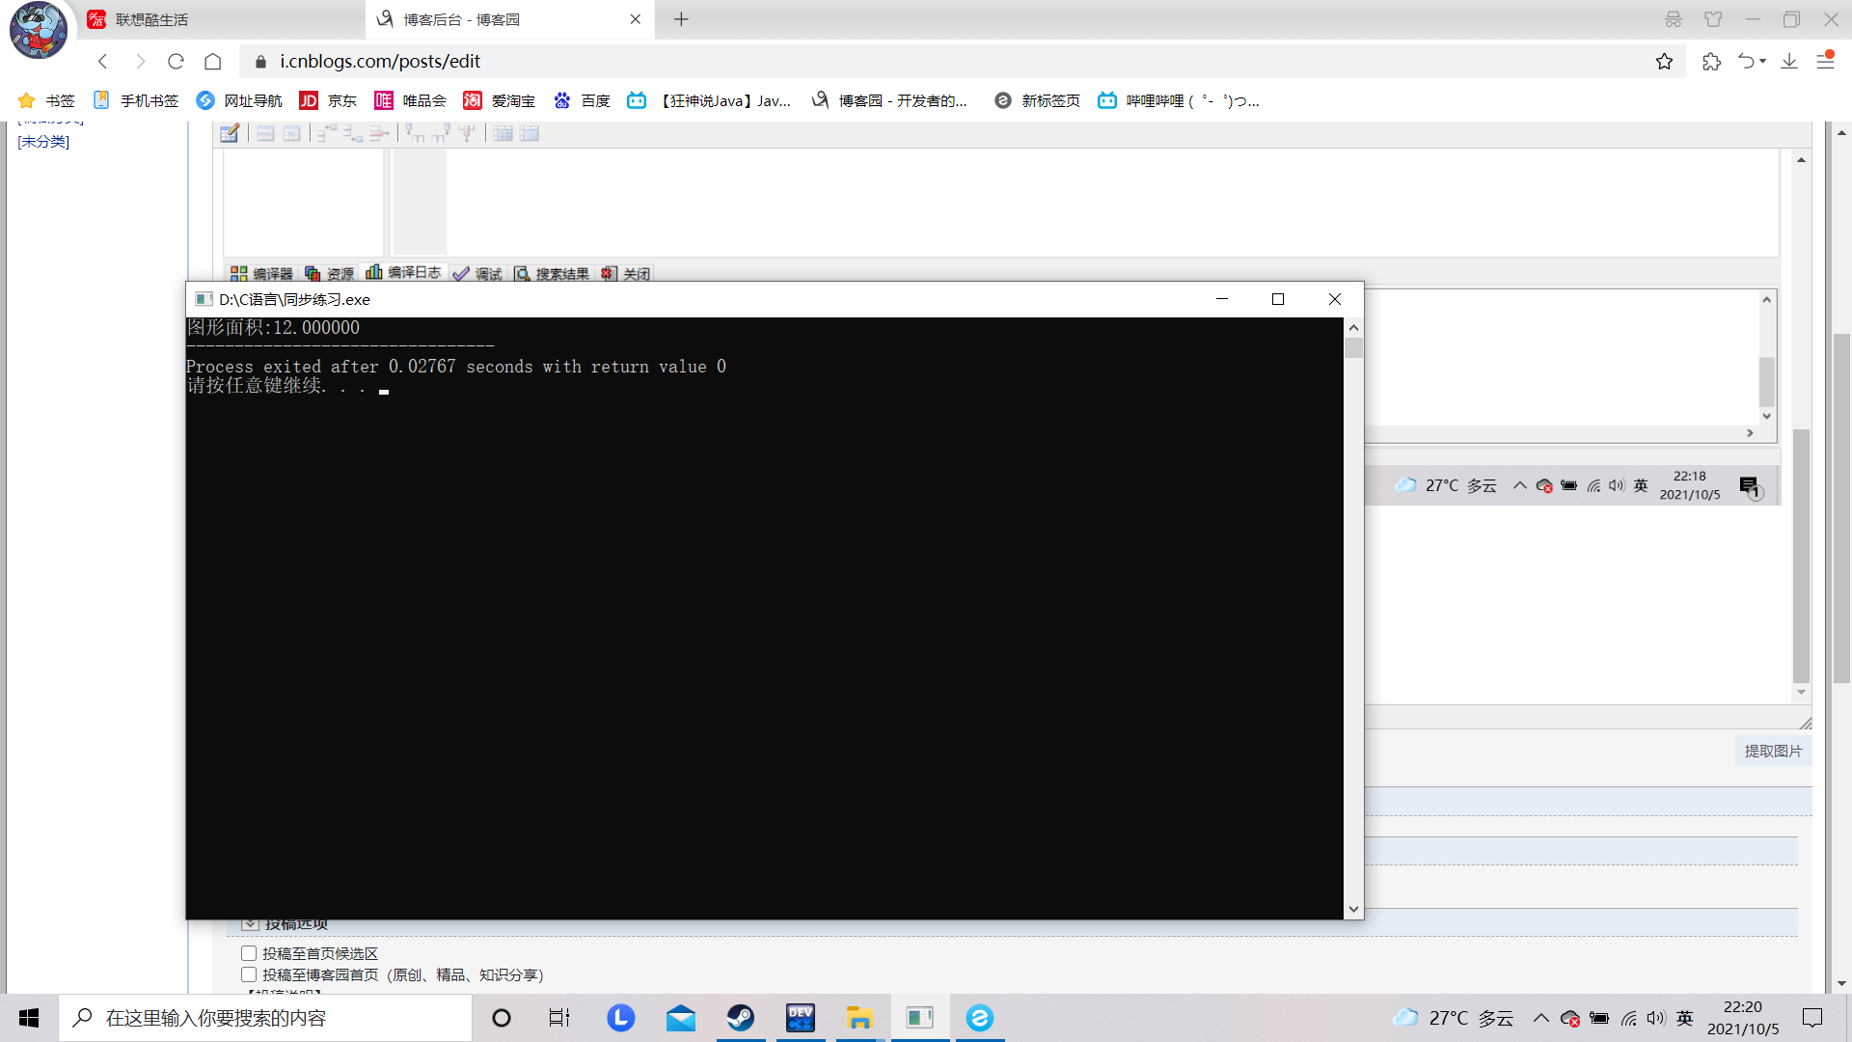
Task: Open the browser extensions puzzle icon
Action: coord(1711,62)
